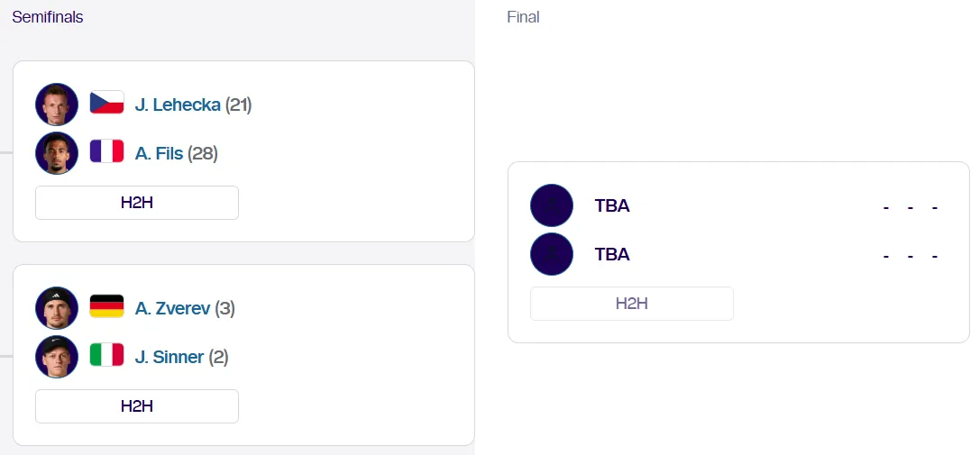Screen dimensions: 980x455
Task: Open J. Lehecka player profile link
Action: pyautogui.click(x=178, y=105)
